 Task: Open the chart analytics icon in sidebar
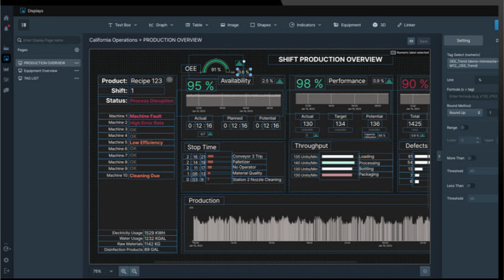pos(6,69)
